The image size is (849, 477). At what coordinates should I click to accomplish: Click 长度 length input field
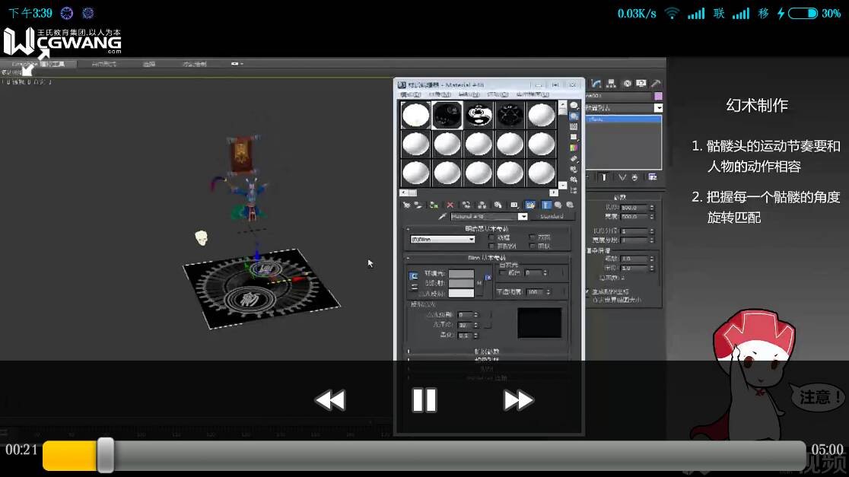634,208
